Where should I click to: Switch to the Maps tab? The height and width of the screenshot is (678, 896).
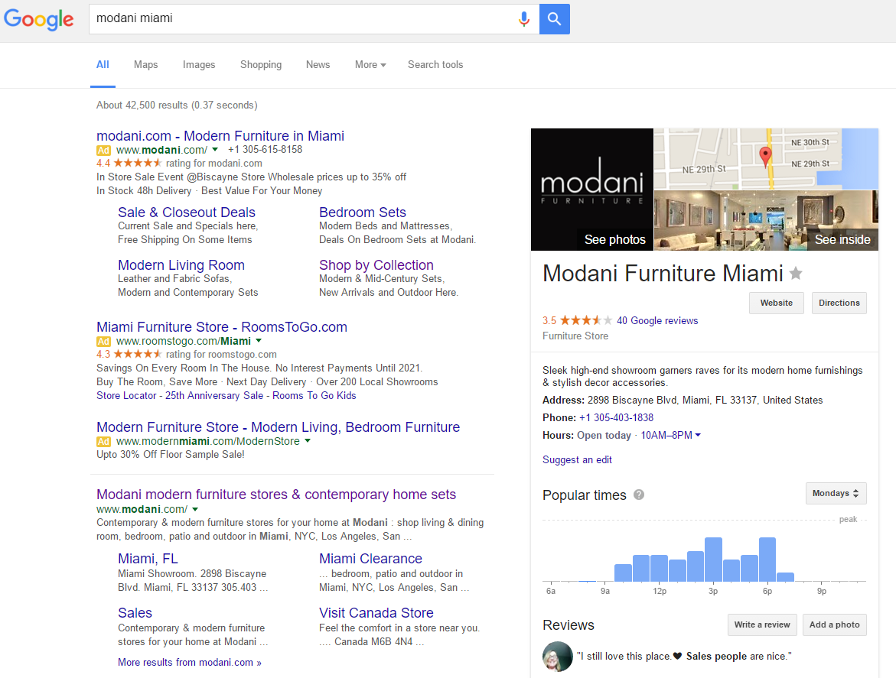coord(145,64)
